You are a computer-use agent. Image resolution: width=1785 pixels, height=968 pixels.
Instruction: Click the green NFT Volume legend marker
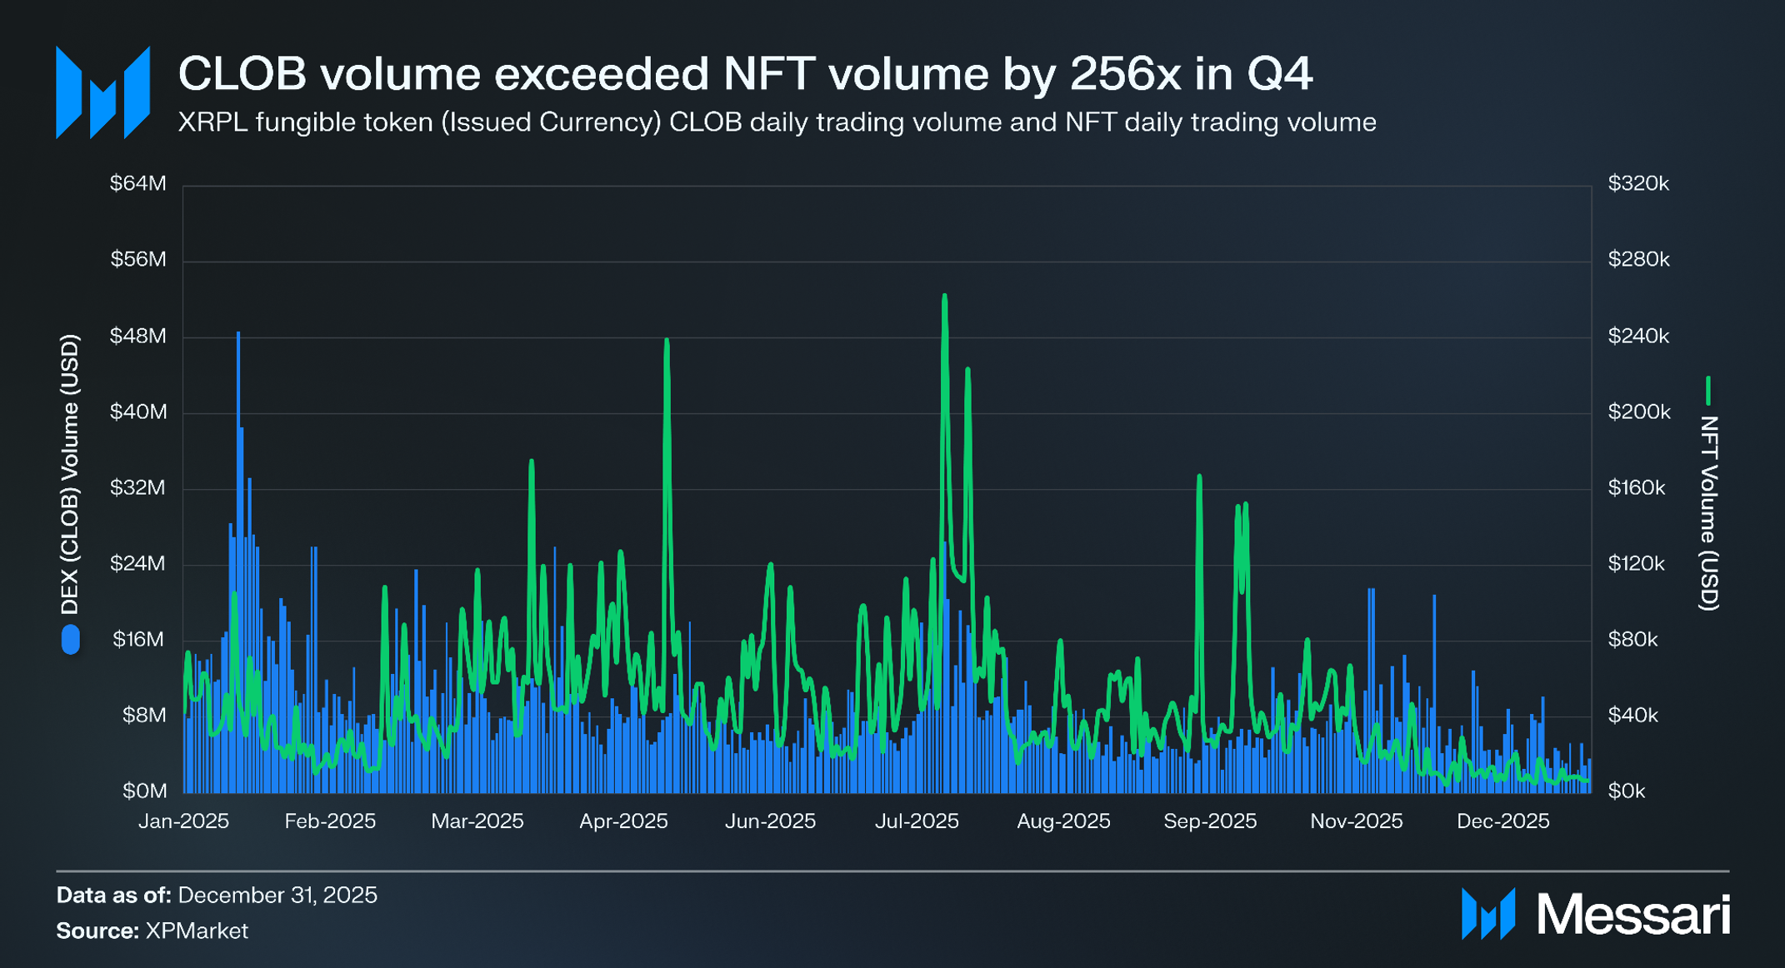point(1707,391)
